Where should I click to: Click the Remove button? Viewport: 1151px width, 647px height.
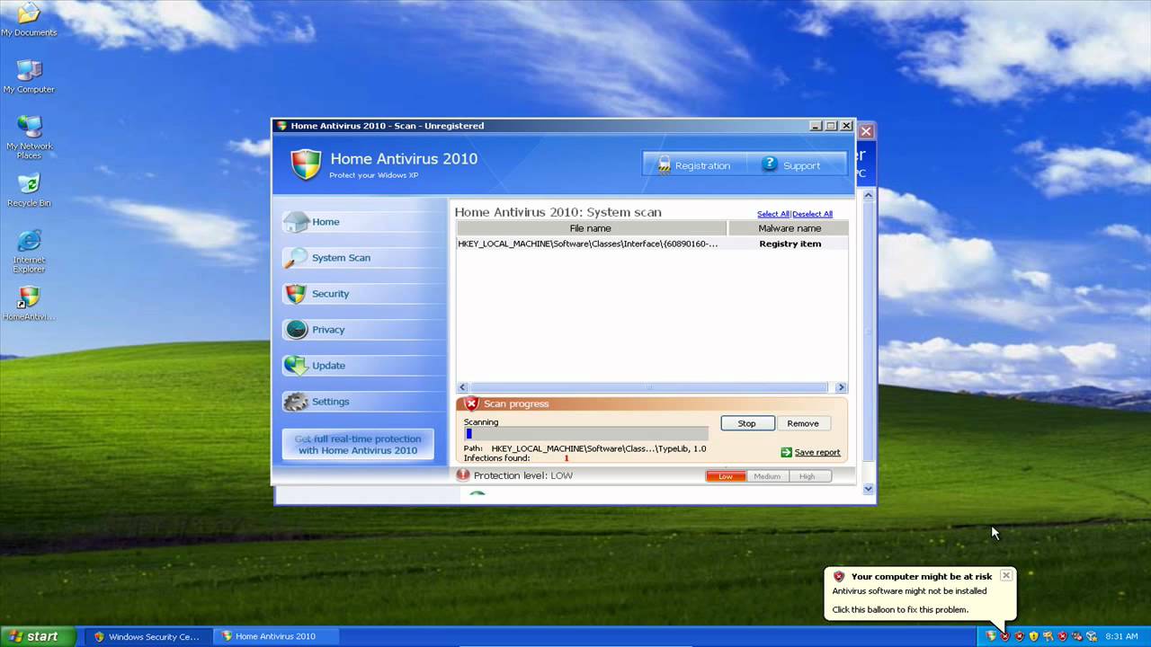coord(803,423)
